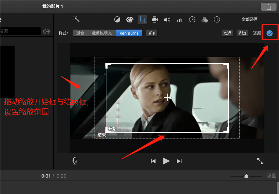The image size is (279, 194).
Task: Click 全部还原 to reset all
Action: coord(249,20)
